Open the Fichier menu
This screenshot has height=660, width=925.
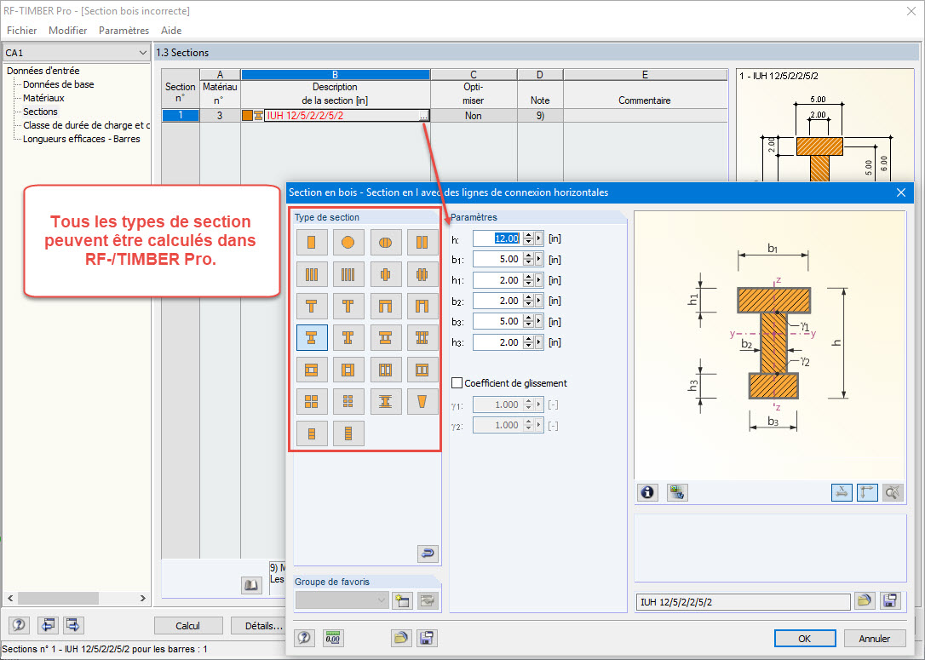coord(21,31)
